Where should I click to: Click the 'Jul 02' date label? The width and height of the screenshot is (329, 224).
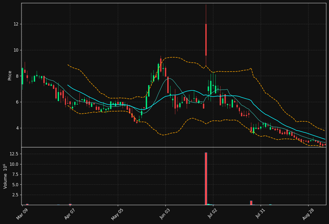tap(213, 214)
